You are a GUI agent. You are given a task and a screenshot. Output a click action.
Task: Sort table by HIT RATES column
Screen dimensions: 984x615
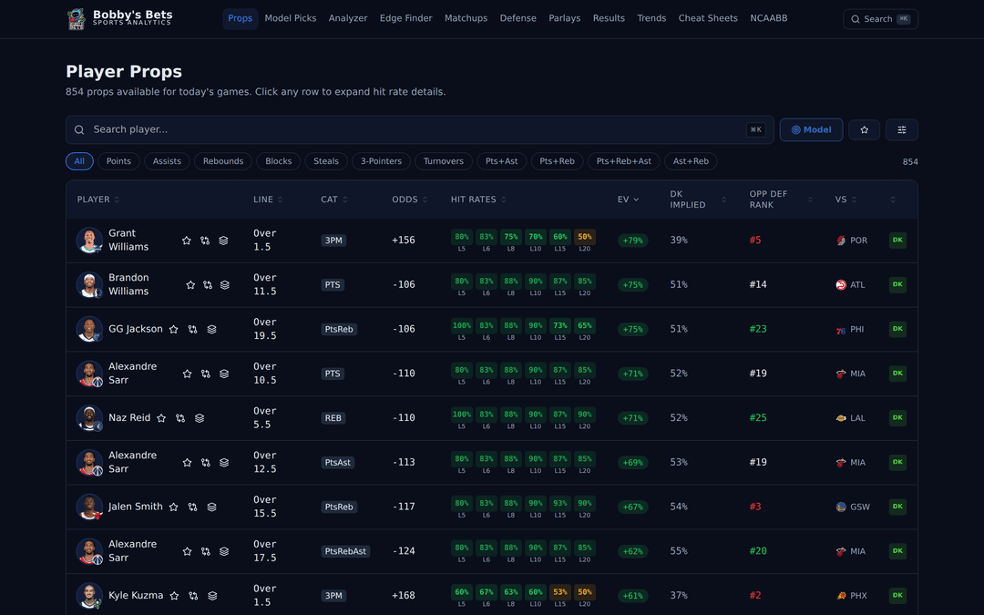(x=479, y=200)
